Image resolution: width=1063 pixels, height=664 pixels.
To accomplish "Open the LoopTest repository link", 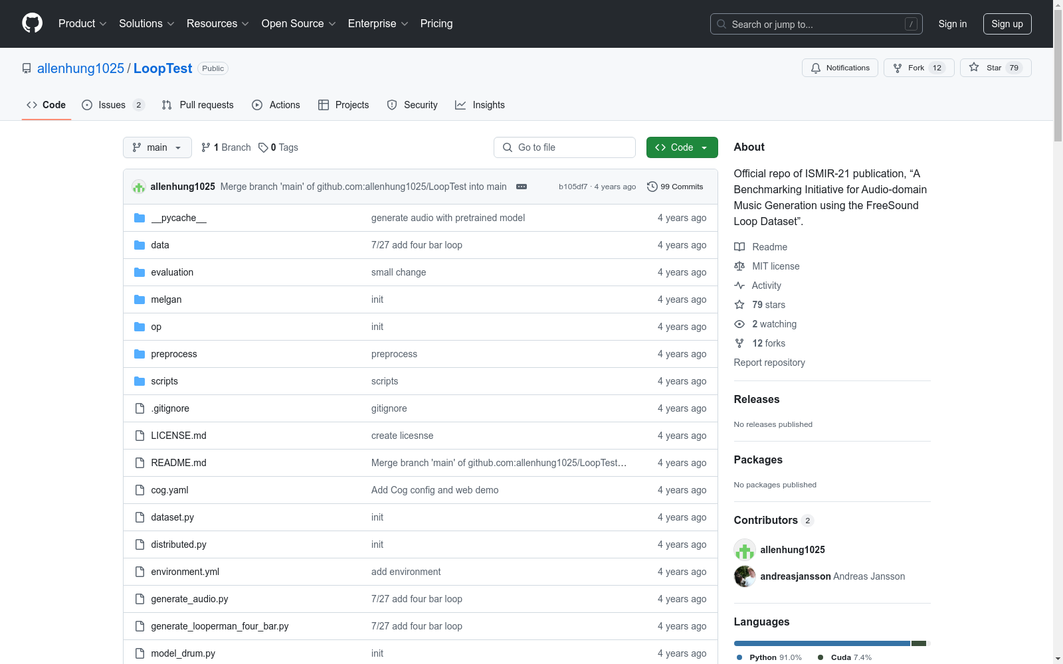I will coord(163,68).
